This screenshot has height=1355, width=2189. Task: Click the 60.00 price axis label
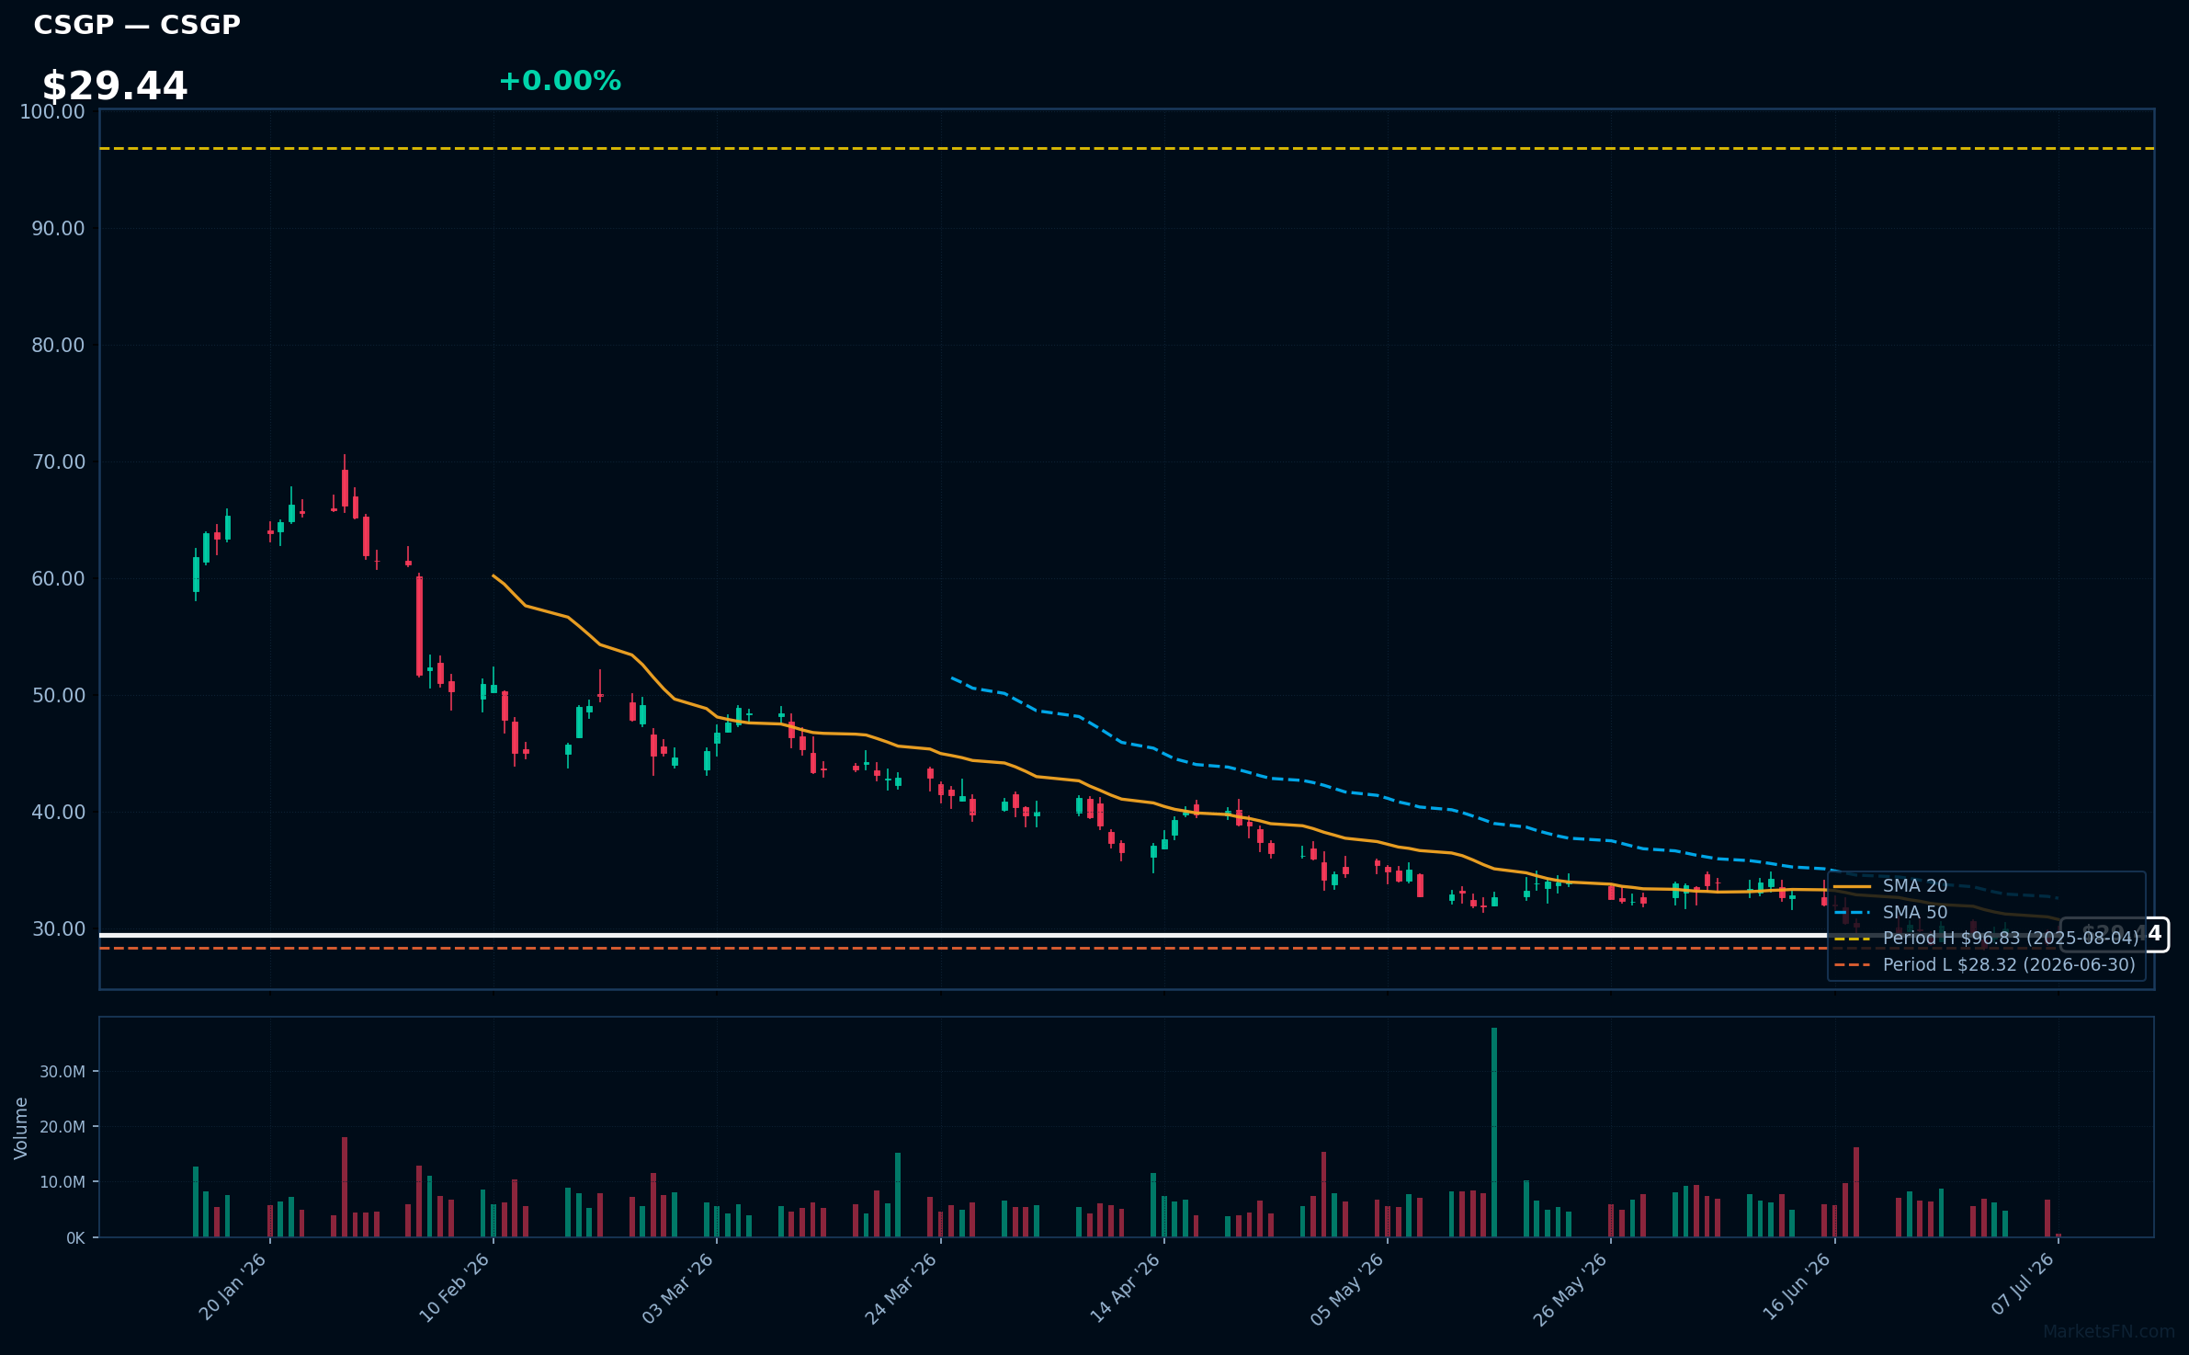tap(58, 579)
